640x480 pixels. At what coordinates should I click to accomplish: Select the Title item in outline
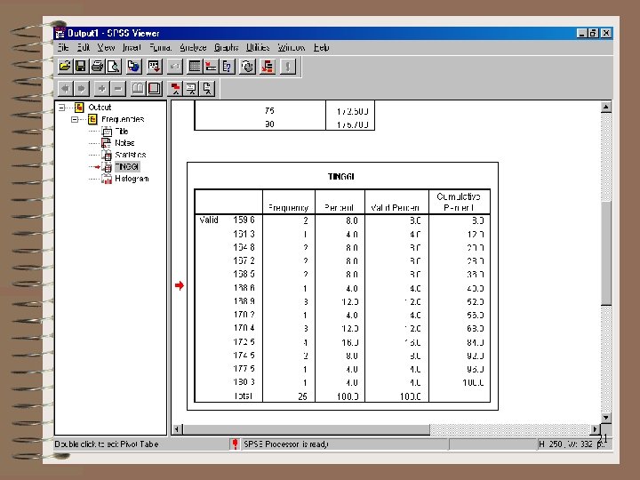pyautogui.click(x=121, y=131)
